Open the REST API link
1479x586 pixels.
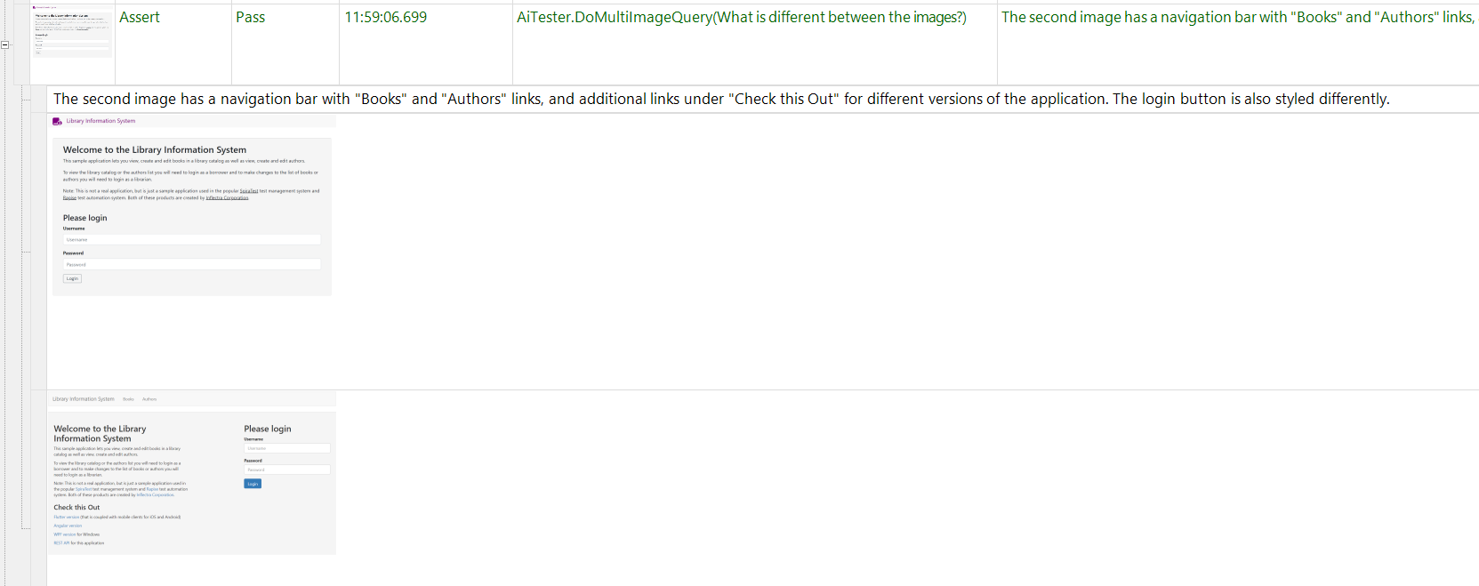point(60,542)
